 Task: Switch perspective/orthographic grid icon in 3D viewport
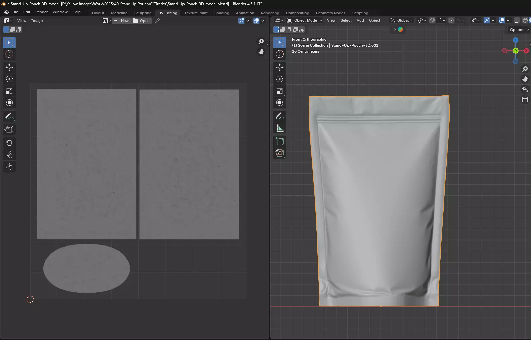pos(525,99)
